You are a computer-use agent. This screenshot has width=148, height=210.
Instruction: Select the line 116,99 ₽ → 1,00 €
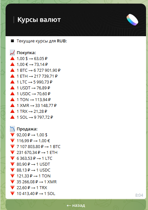tap(33, 141)
